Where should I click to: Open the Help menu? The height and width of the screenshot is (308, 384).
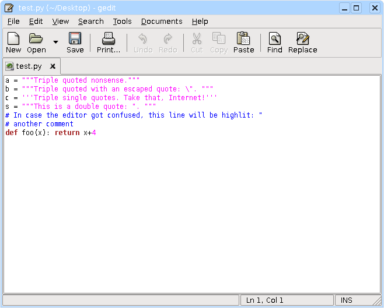point(200,22)
